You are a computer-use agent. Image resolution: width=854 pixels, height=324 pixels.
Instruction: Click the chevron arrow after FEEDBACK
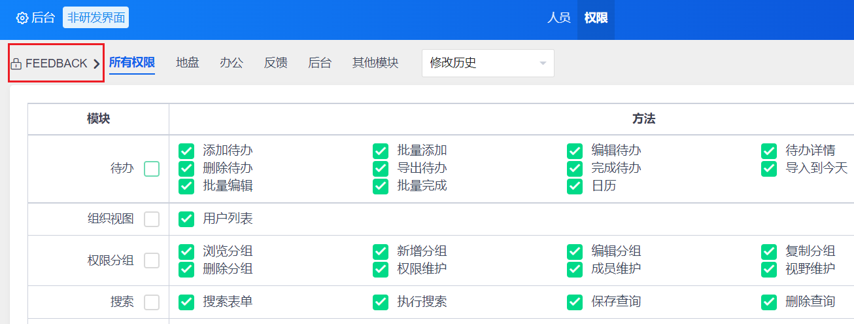pyautogui.click(x=96, y=63)
